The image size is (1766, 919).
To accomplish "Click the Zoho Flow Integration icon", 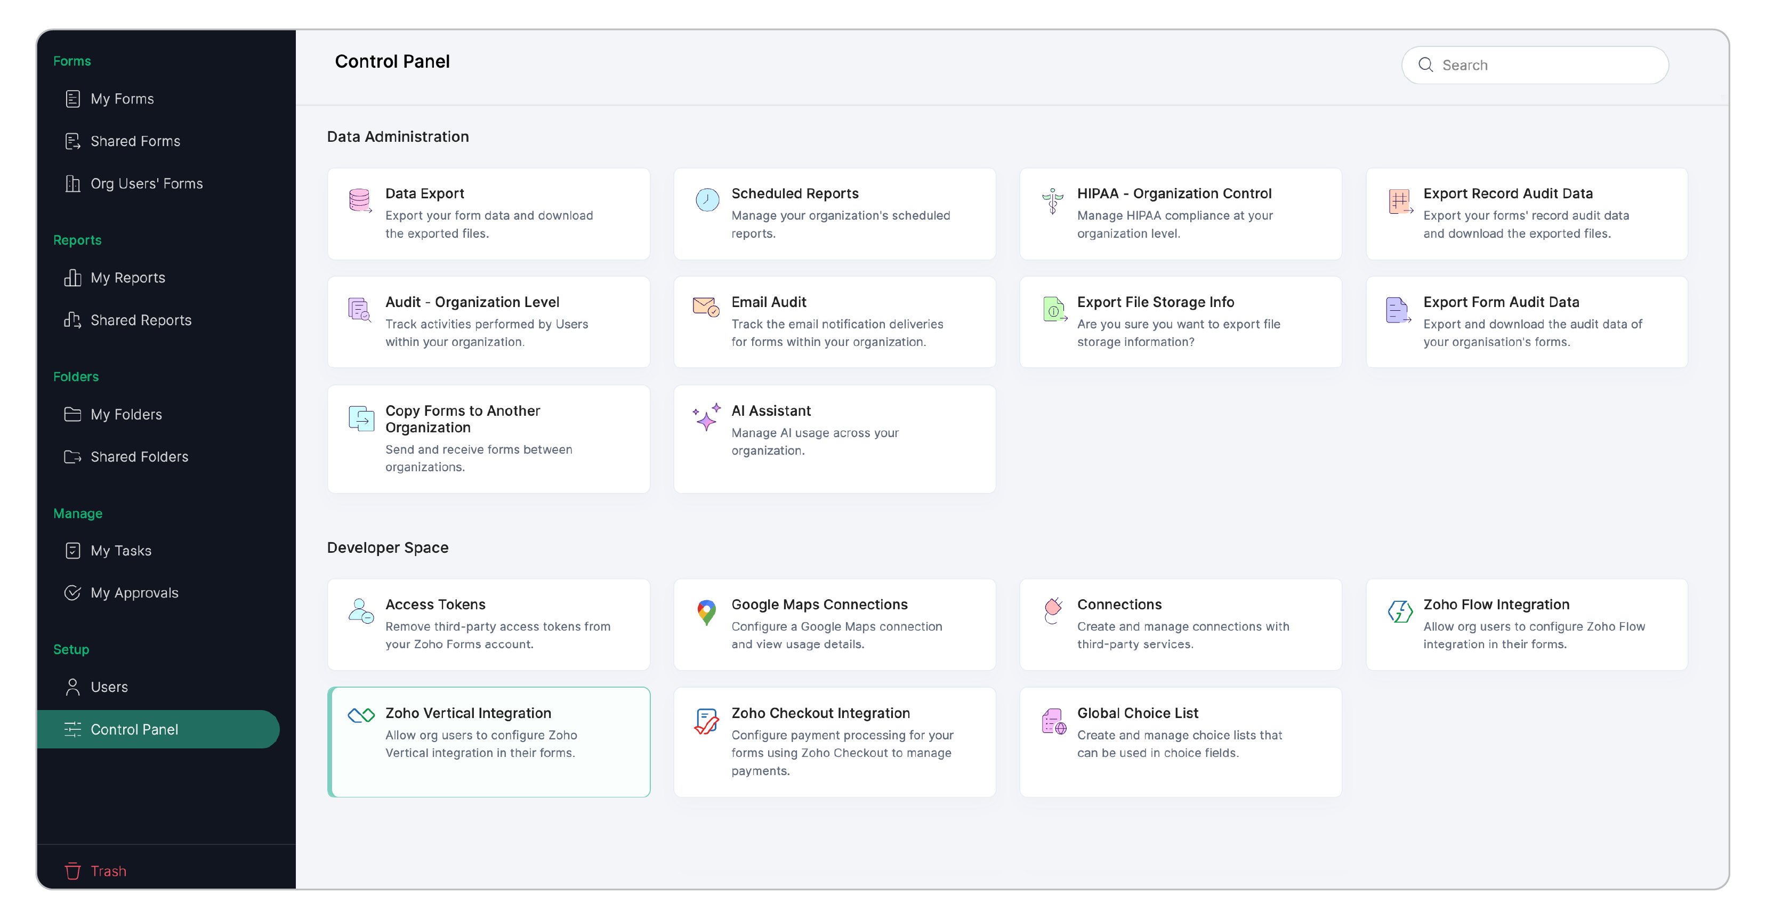I will pos(1399,611).
